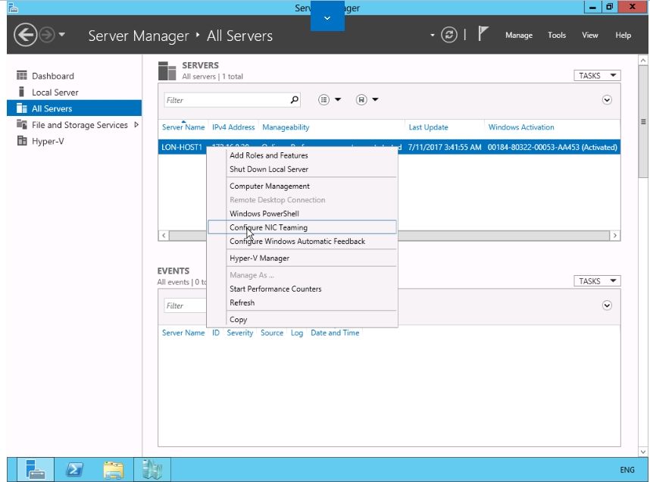Collapse the Servers filter section chevron
The width and height of the screenshot is (650, 482).
coord(607,100)
